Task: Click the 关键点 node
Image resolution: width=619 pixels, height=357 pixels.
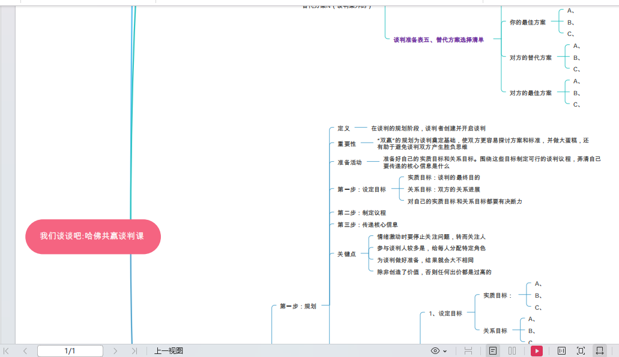Action: coord(346,254)
